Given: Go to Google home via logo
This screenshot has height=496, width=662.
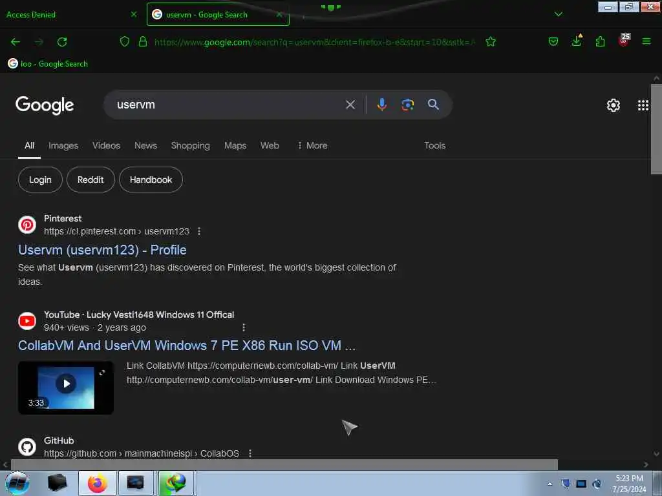Looking at the screenshot, I should coord(45,105).
